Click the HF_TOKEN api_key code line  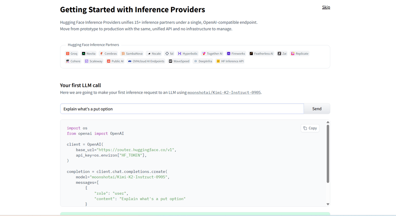[x=111, y=155]
